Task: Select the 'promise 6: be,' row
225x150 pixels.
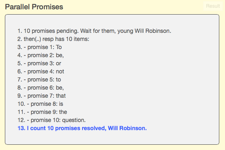Action: (41, 88)
